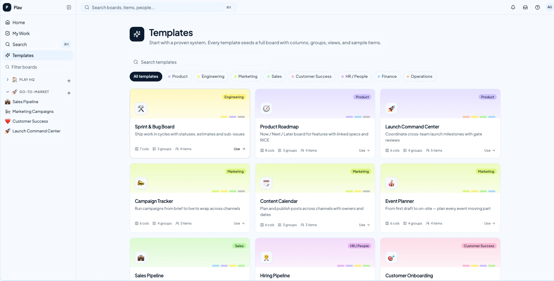Viewport: 554px width, 281px height.
Task: Select Templates in sidebar
Action: point(38,55)
